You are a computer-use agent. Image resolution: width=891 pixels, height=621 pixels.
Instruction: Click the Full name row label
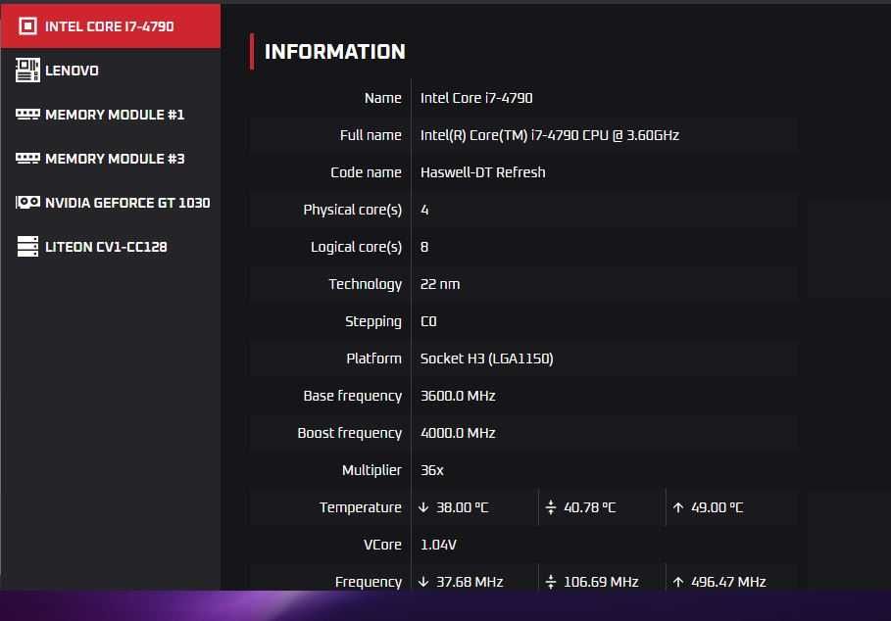click(x=371, y=135)
